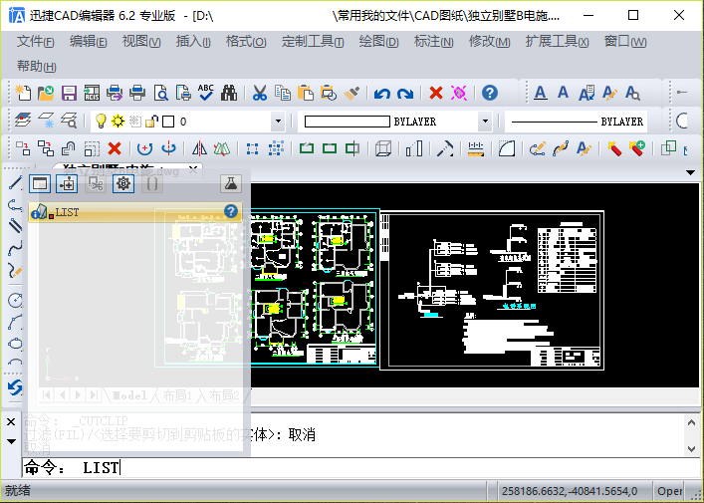The height and width of the screenshot is (503, 704).
Task: Close the command line panel with X
Action: 11,421
